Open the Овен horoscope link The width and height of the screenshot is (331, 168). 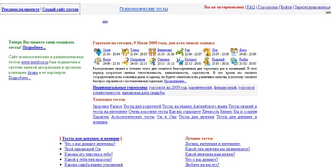107,50
